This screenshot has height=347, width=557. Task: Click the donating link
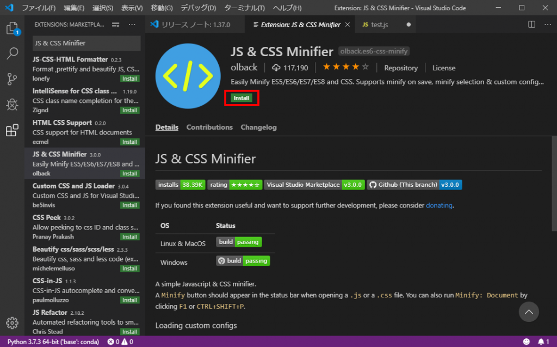[x=439, y=205]
